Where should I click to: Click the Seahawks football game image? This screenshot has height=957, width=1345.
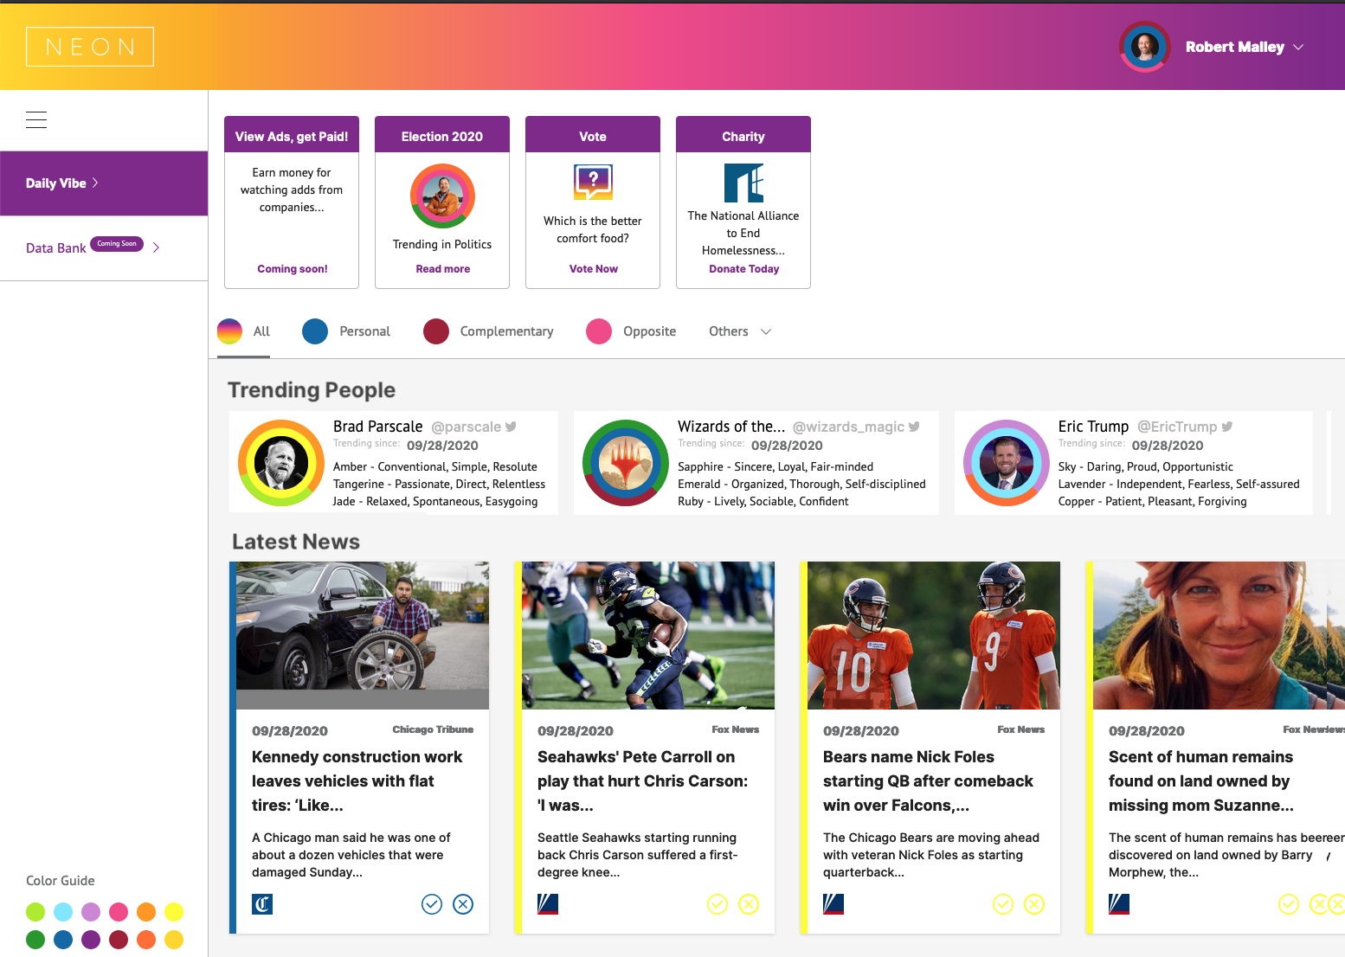(x=648, y=635)
